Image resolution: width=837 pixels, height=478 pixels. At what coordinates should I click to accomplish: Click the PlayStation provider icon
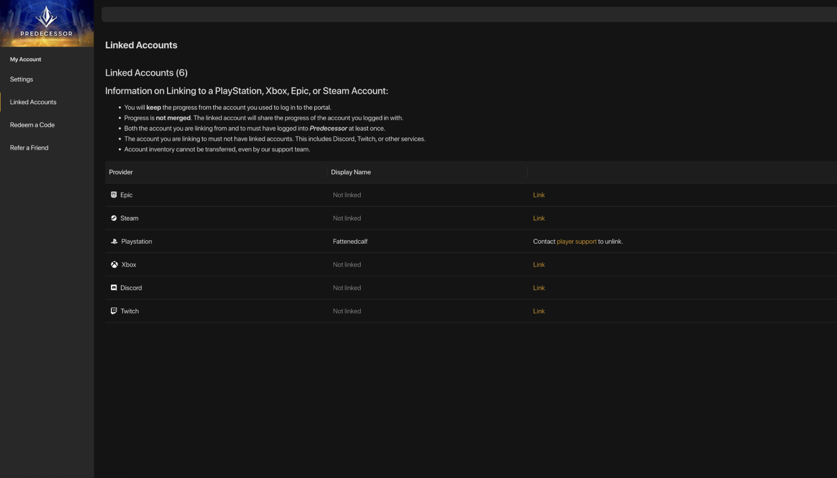(114, 241)
